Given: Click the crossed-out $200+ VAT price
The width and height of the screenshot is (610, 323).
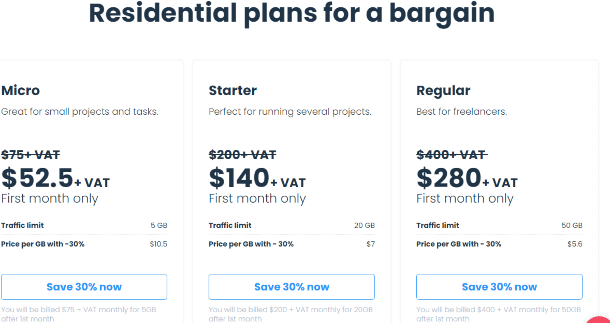Looking at the screenshot, I should 242,155.
